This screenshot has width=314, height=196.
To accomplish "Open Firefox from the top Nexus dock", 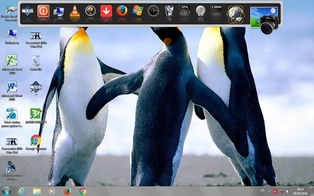I will point(122,11).
